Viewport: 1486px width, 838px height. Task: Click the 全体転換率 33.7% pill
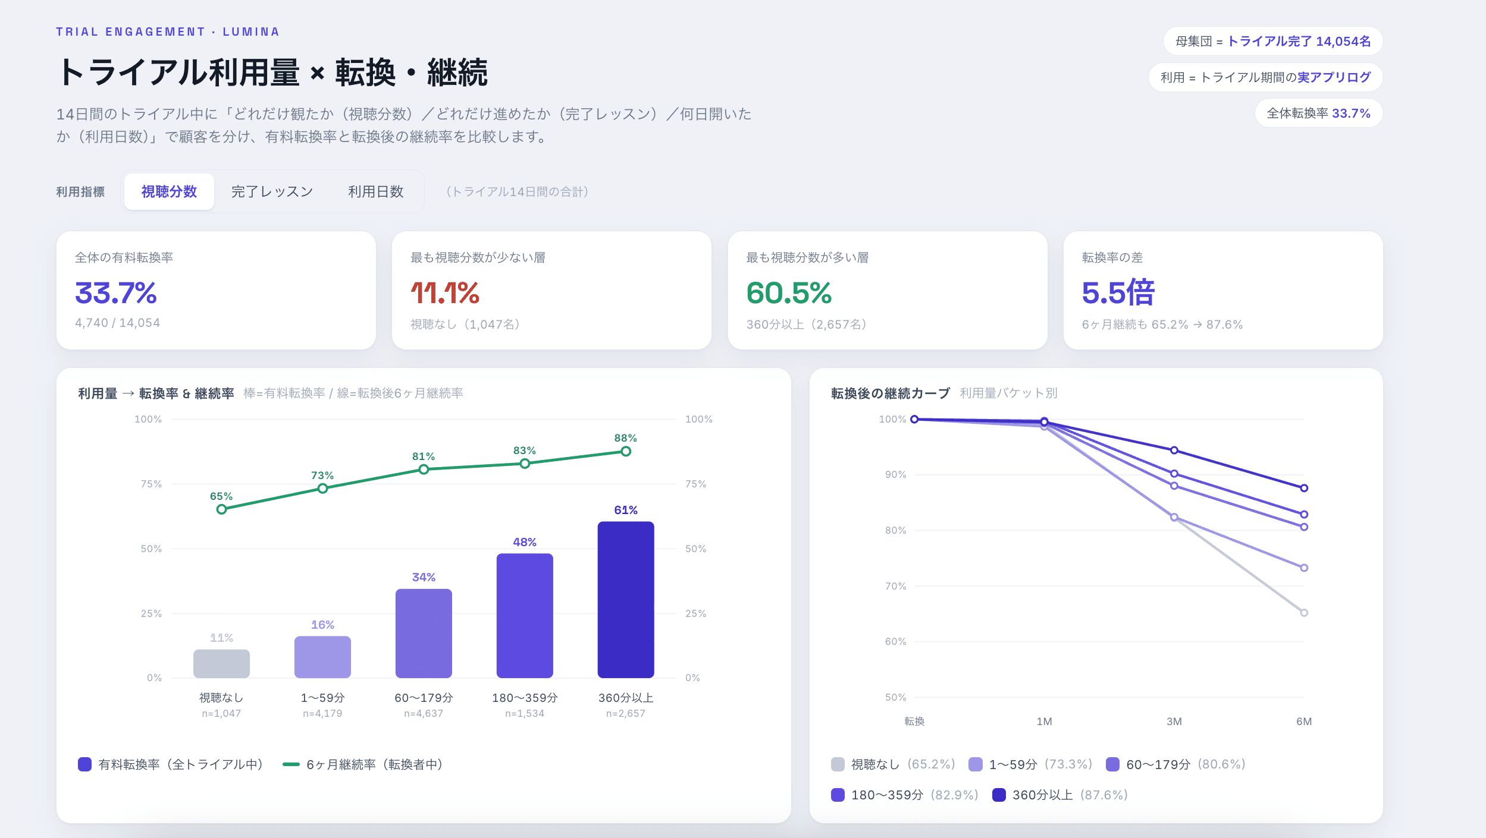pos(1319,113)
